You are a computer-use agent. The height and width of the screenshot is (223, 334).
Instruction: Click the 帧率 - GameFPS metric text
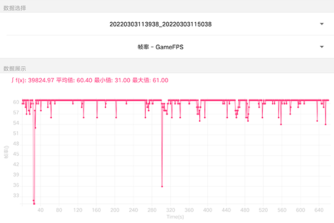(x=160, y=47)
